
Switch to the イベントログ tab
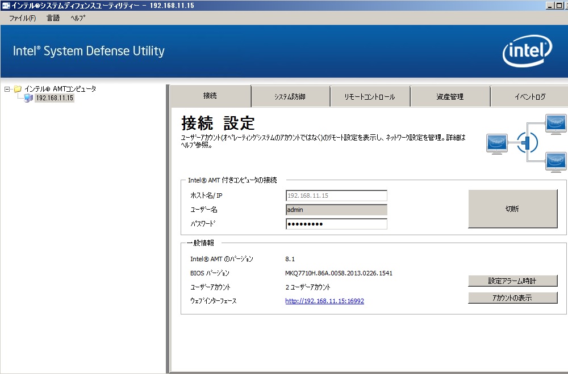click(529, 96)
